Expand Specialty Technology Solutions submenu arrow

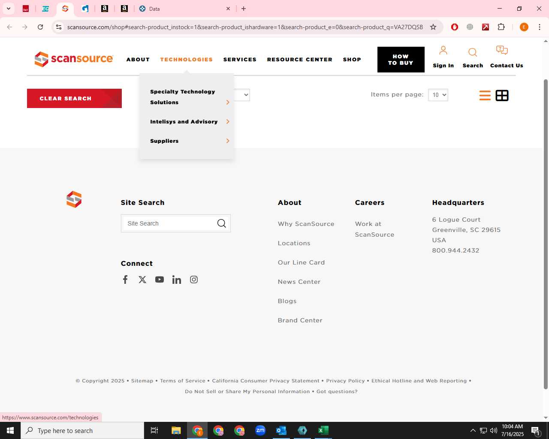pyautogui.click(x=228, y=102)
